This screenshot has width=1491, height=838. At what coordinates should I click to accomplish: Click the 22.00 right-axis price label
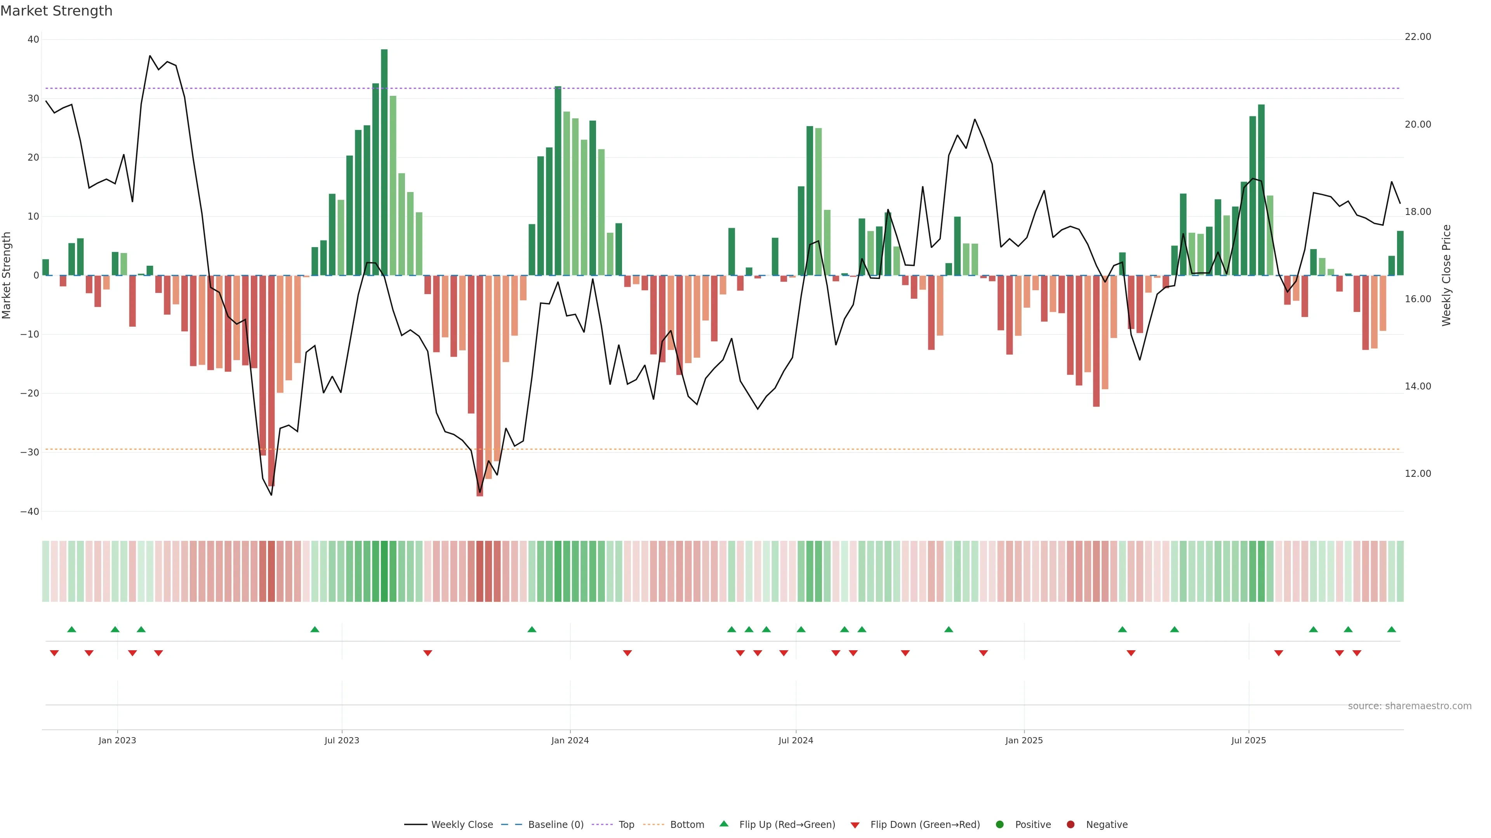point(1418,37)
